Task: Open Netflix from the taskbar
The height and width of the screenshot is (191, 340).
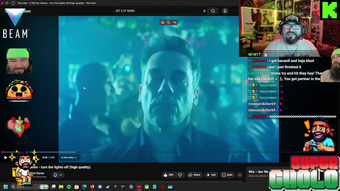Action: pyautogui.click(x=162, y=187)
